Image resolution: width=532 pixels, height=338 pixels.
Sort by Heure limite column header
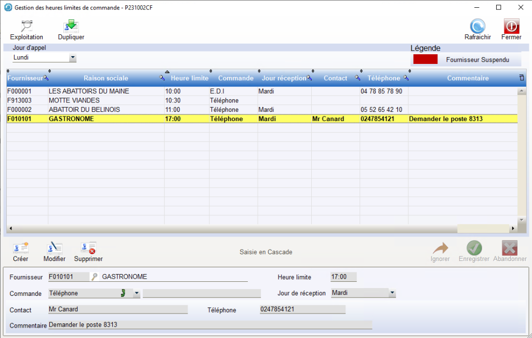[x=189, y=79]
